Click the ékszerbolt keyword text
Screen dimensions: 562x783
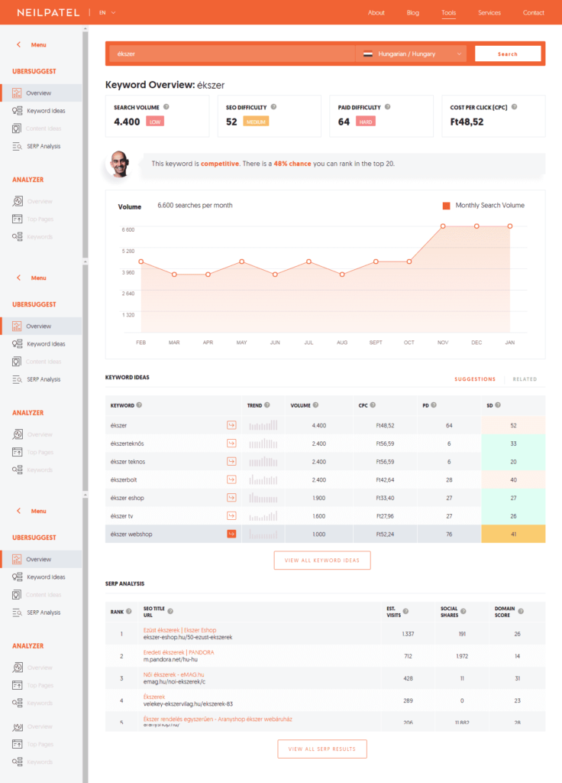click(x=124, y=480)
